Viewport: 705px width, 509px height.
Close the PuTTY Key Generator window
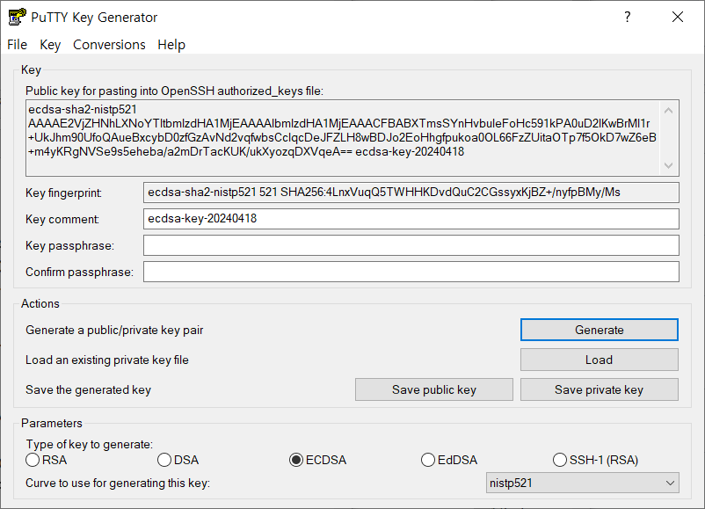coord(678,17)
